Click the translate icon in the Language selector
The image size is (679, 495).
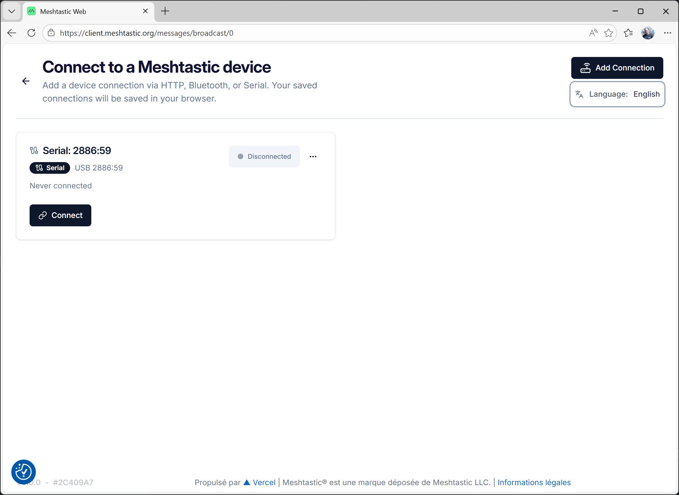click(x=579, y=94)
